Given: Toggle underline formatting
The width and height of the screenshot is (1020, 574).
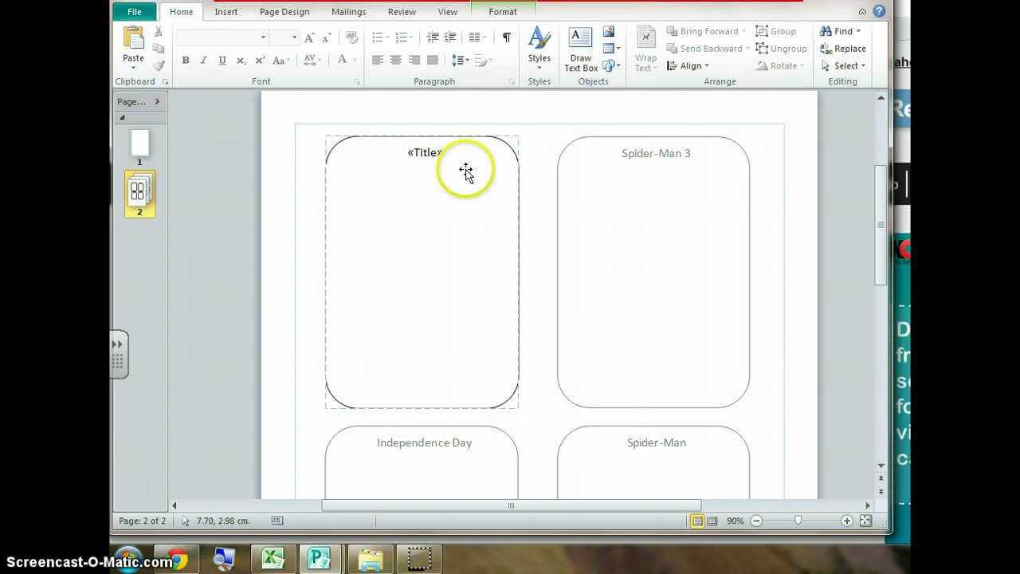Looking at the screenshot, I should point(222,60).
